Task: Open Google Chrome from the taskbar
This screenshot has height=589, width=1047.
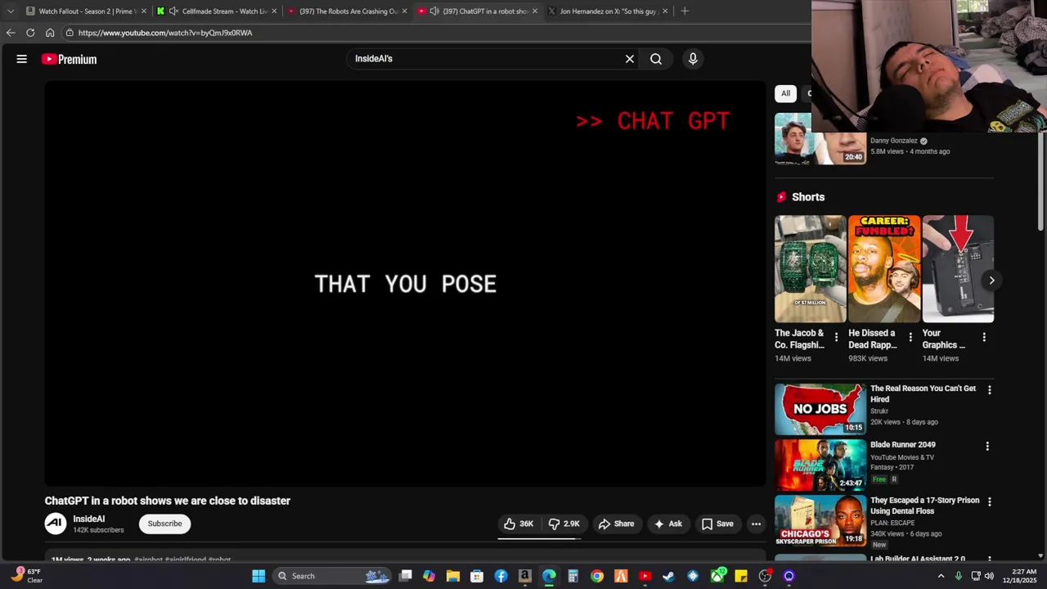Action: tap(597, 576)
